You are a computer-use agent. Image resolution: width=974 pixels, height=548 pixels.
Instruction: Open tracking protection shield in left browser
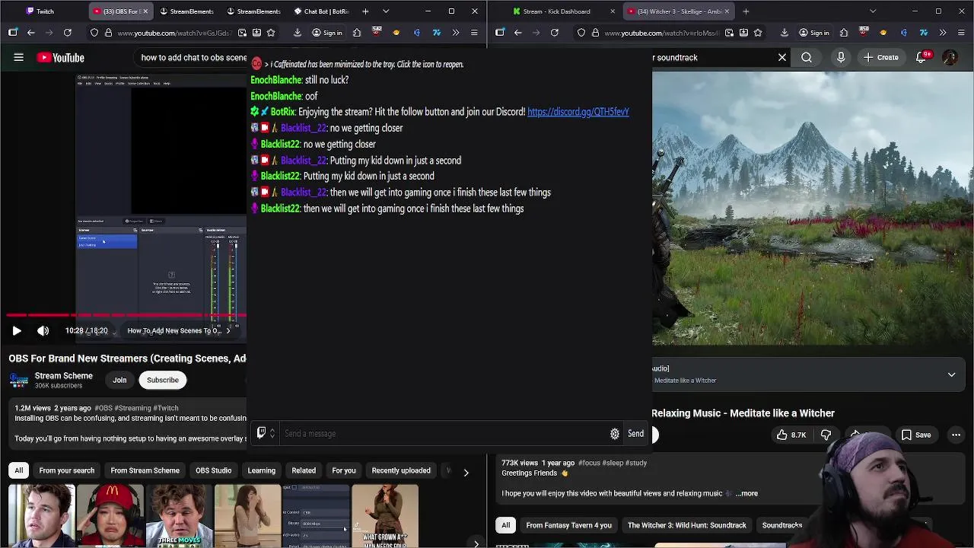pos(94,33)
